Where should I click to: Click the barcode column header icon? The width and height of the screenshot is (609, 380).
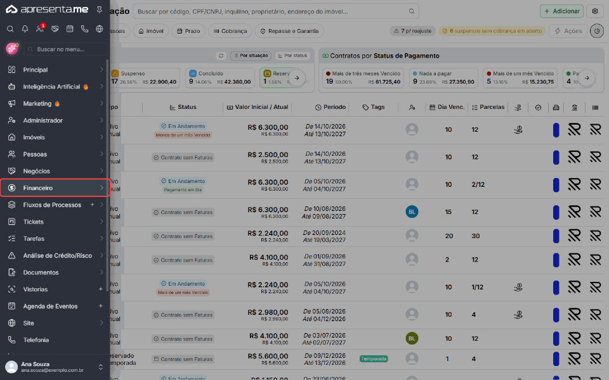click(595, 108)
